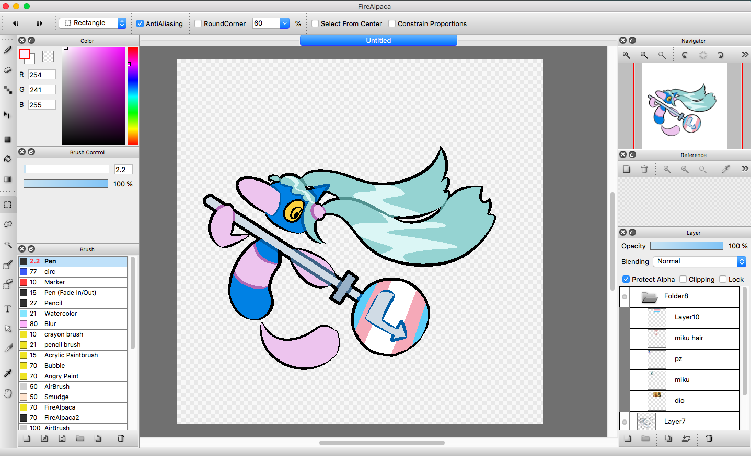Choose the Lasso selection tool

click(7, 224)
